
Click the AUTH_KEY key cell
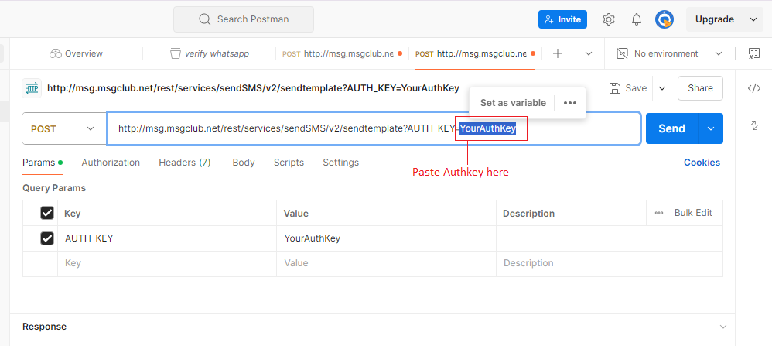pos(167,238)
